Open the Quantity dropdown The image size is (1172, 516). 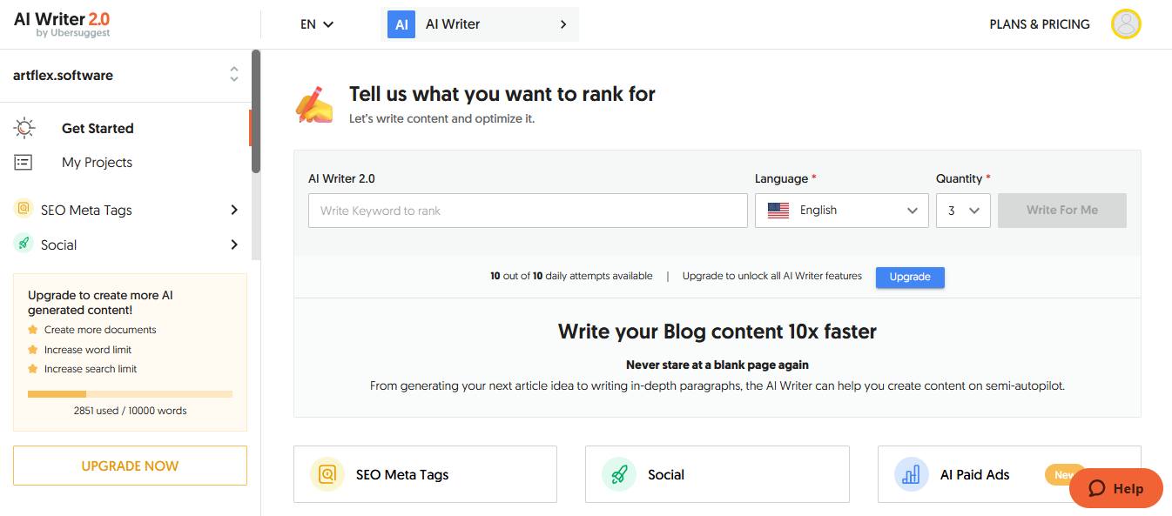[x=963, y=211]
